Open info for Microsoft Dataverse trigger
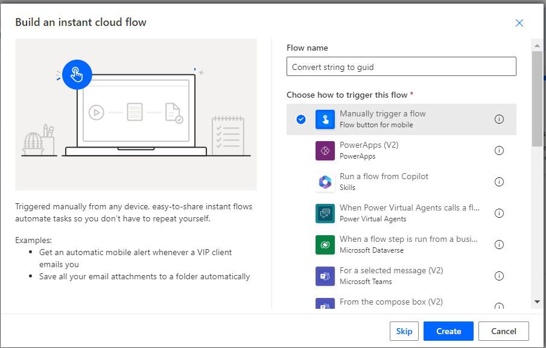Image resolution: width=546 pixels, height=348 pixels. [x=499, y=245]
